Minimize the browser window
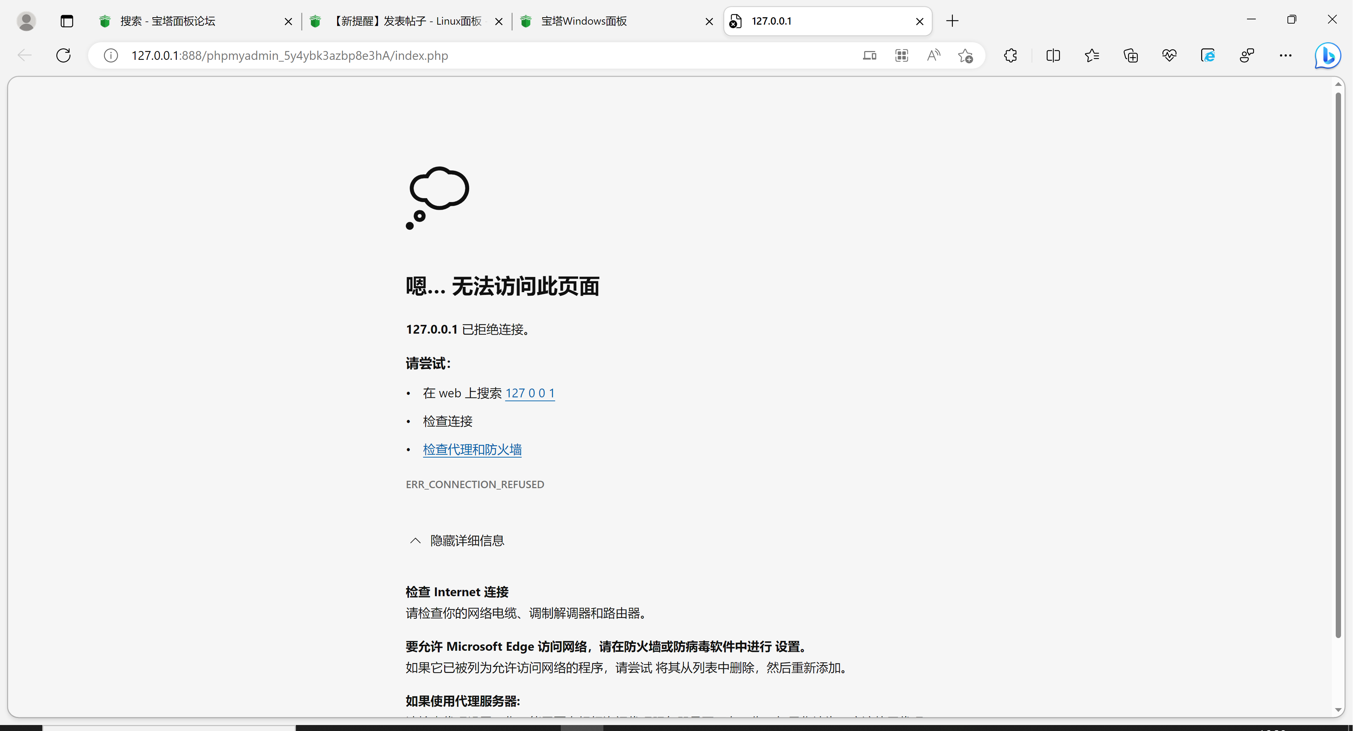Image resolution: width=1353 pixels, height=731 pixels. 1251,19
